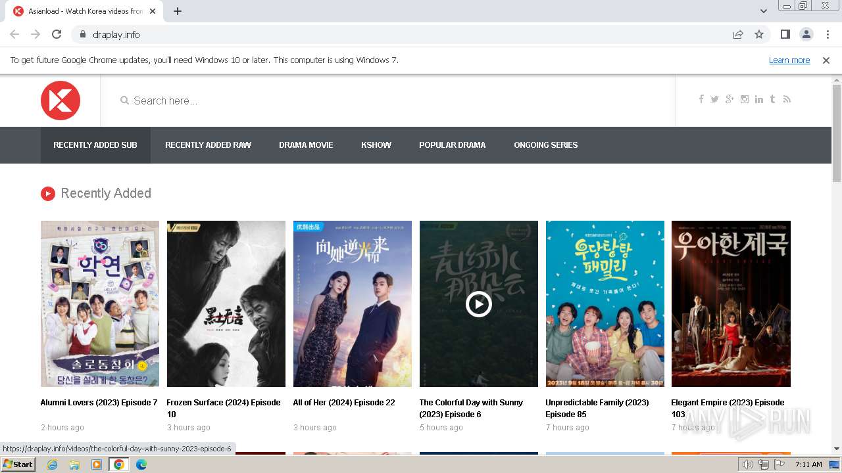This screenshot has height=473, width=842.
Task: Click the page vertical scrollbar
Action: [837, 133]
